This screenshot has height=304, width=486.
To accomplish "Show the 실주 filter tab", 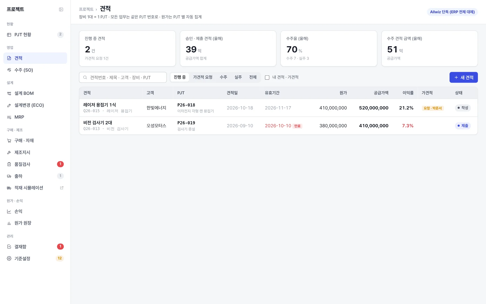I will tap(238, 77).
